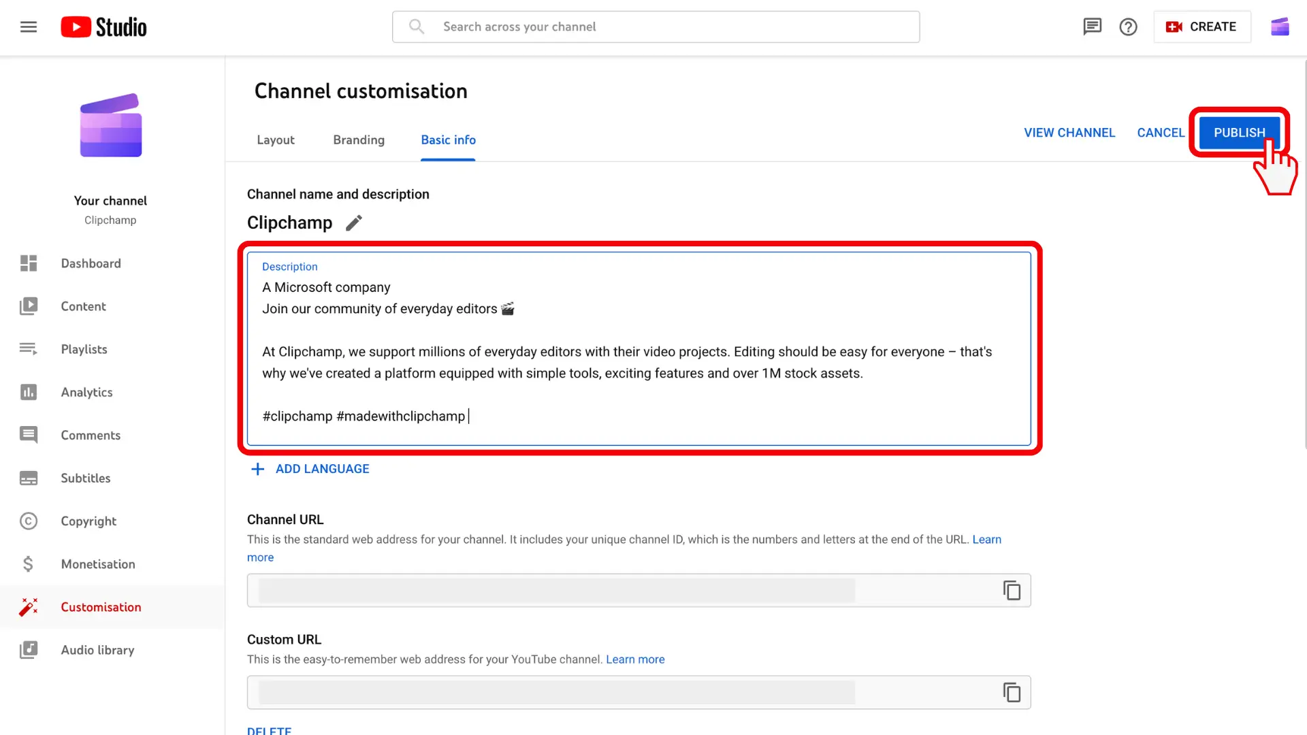
Task: Click VIEW CHANNEL to preview
Action: tap(1069, 132)
